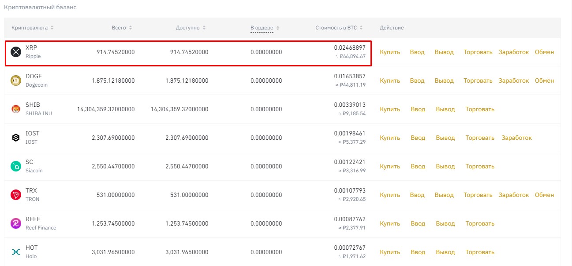Image resolution: width=572 pixels, height=266 pixels.
Task: Click the XRP BTC value 0.02468897
Action: tap(350, 47)
